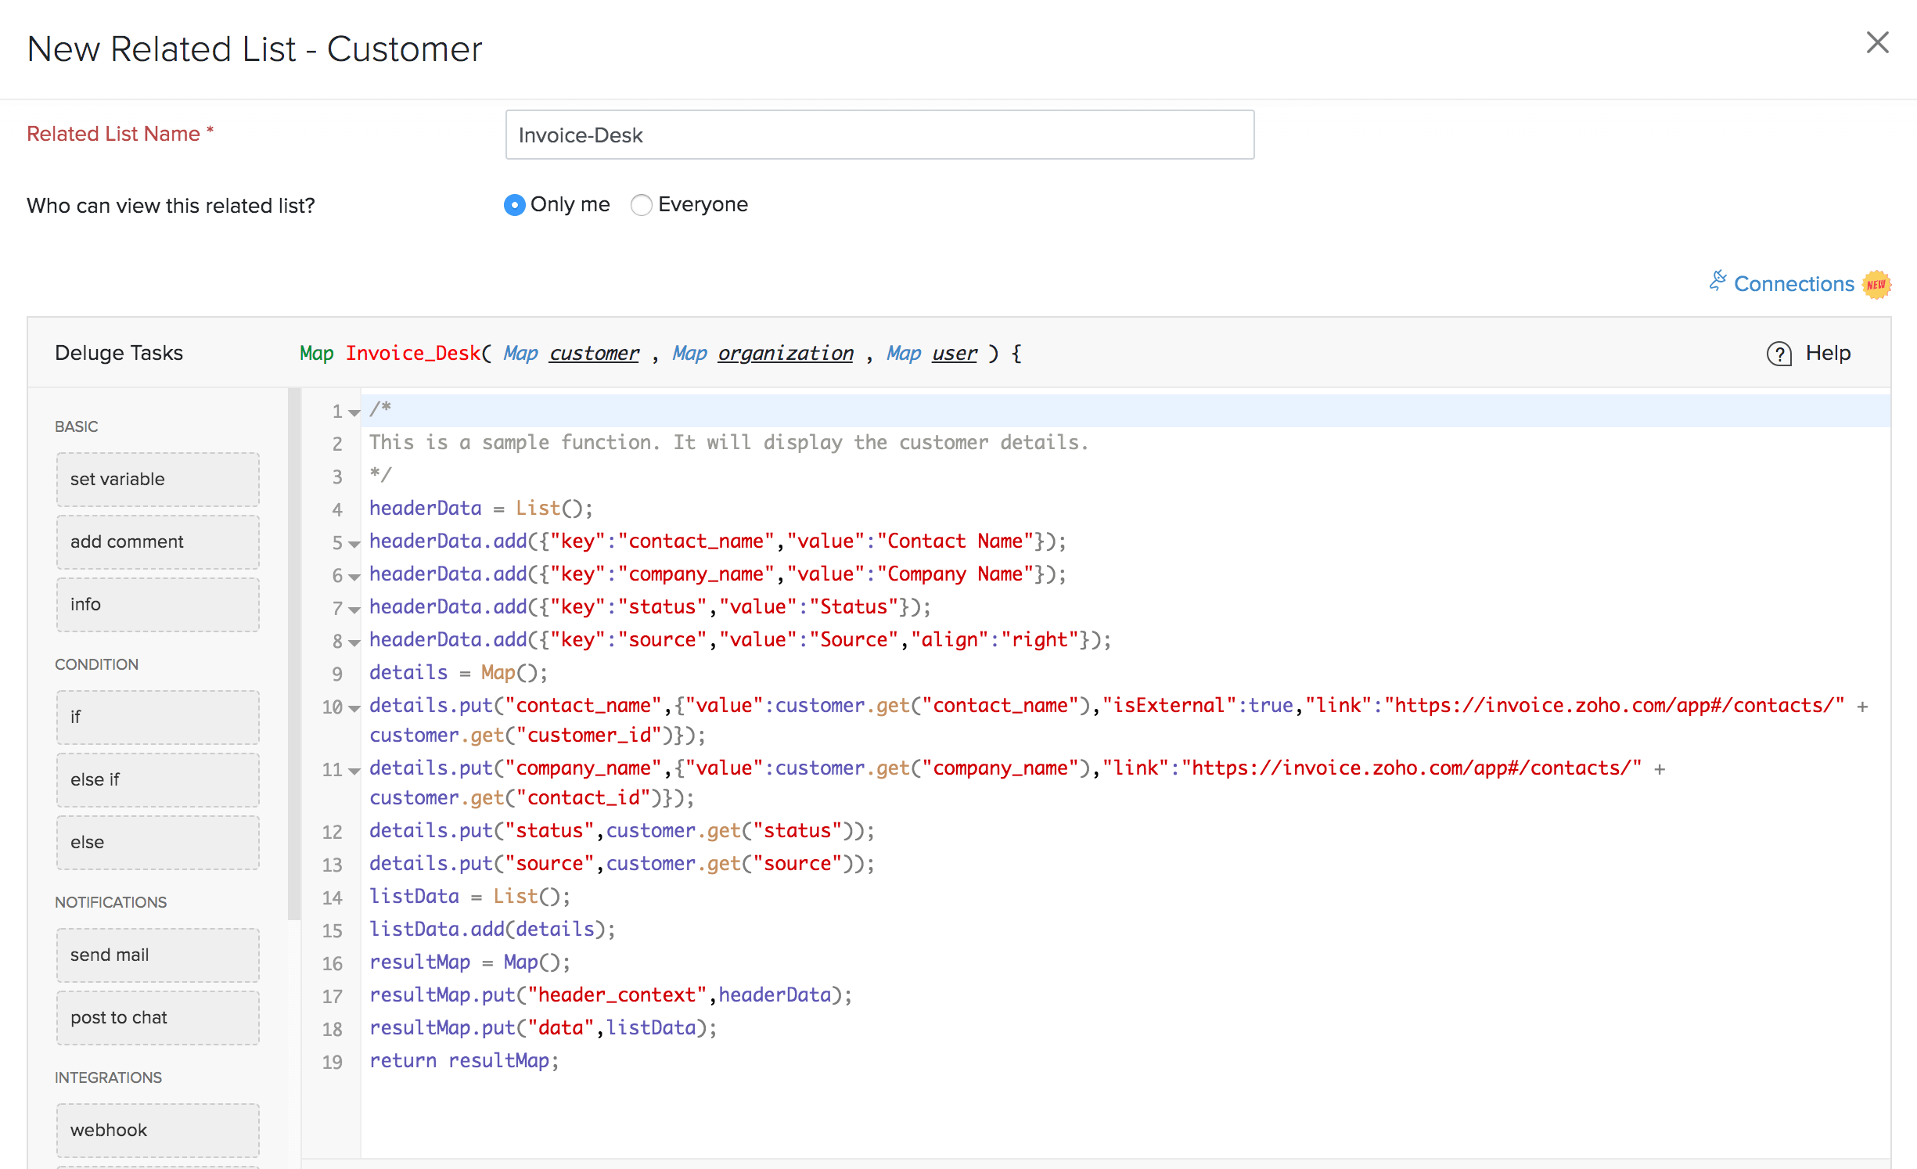Fold the code block at line 8

coord(354,642)
